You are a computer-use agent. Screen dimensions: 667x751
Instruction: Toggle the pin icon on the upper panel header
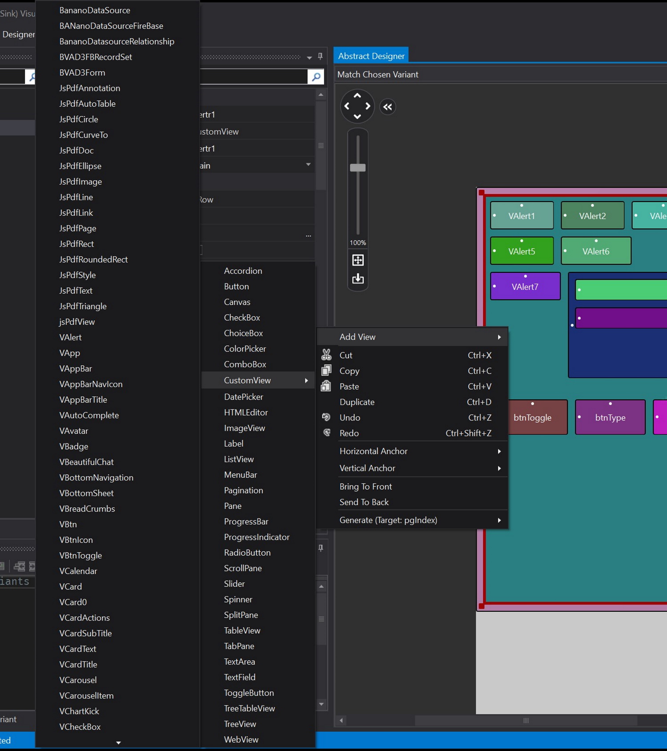320,57
